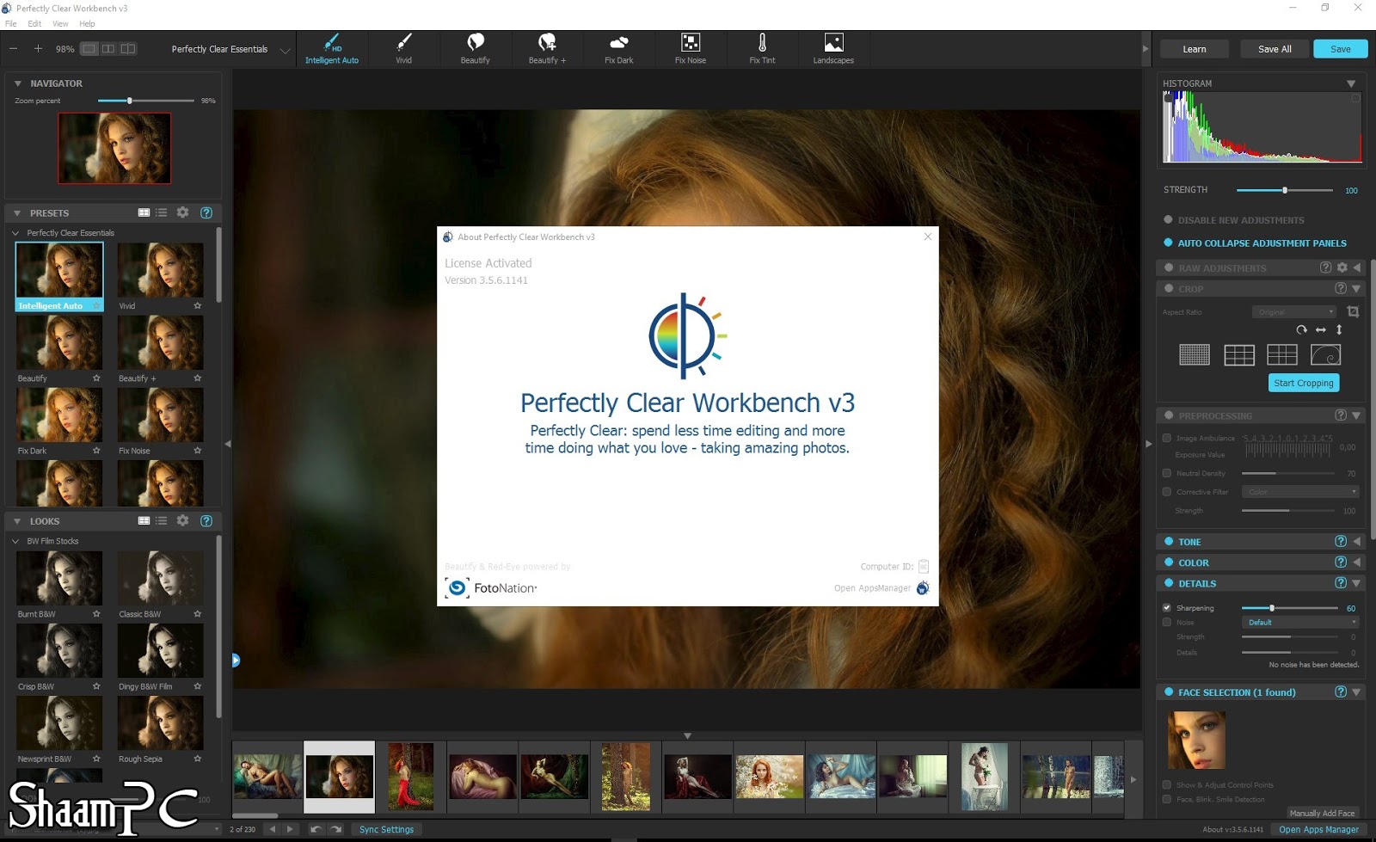Apply the Intelligent Auto preset in toolbar
This screenshot has height=842, width=1376.
pos(332,49)
